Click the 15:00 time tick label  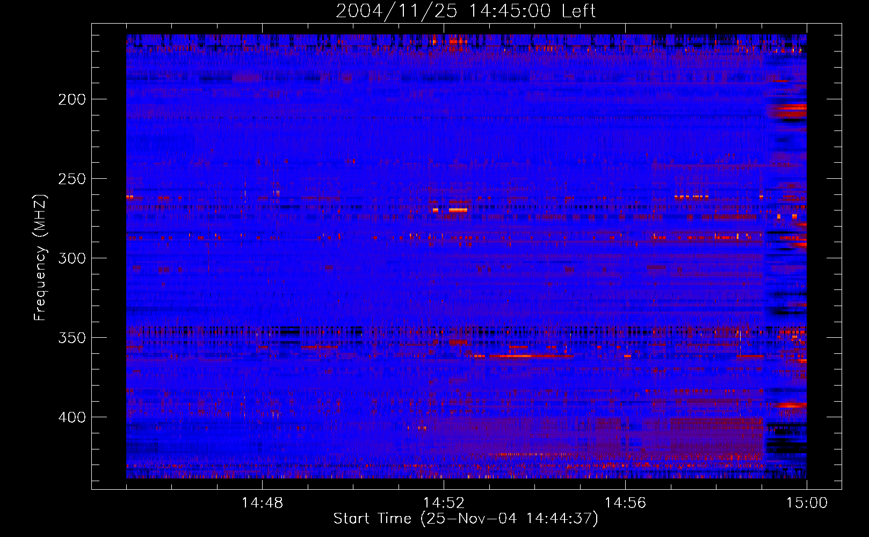(x=807, y=503)
